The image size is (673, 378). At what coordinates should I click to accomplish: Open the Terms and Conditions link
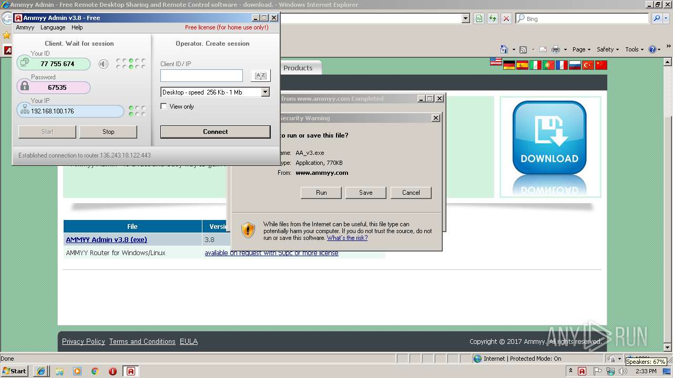pos(142,341)
